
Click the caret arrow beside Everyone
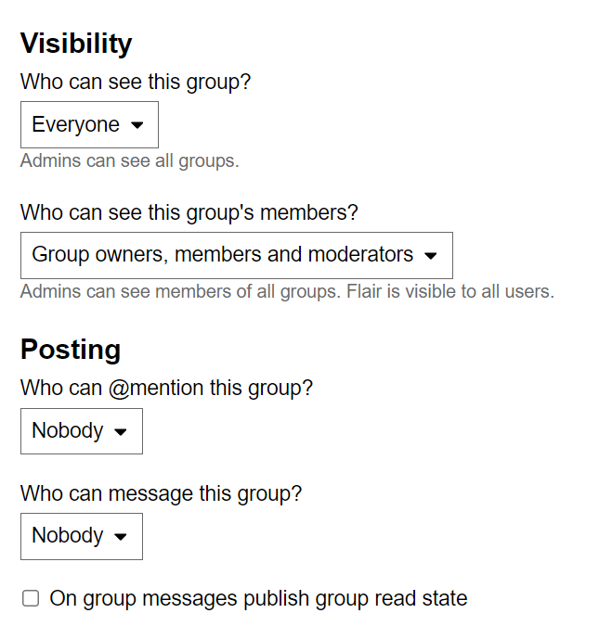coord(137,125)
